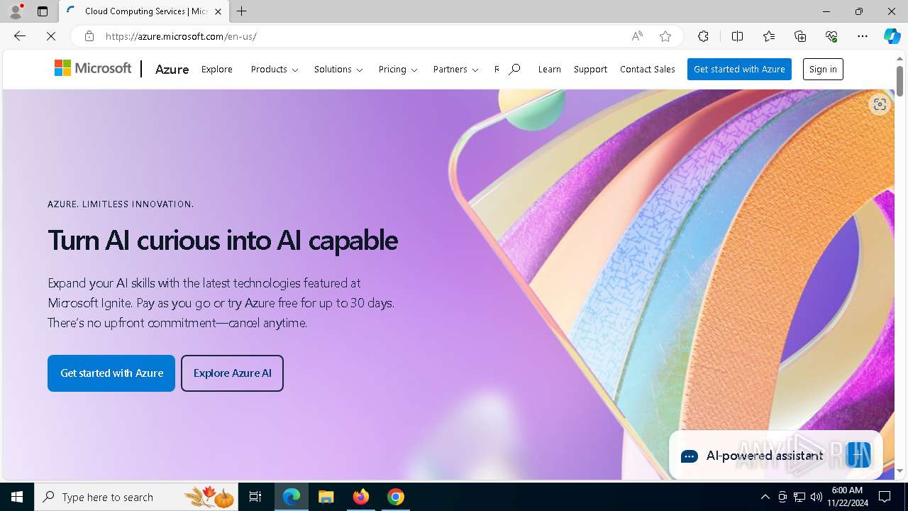908x511 pixels.
Task: Open the volume control
Action: [816, 497]
